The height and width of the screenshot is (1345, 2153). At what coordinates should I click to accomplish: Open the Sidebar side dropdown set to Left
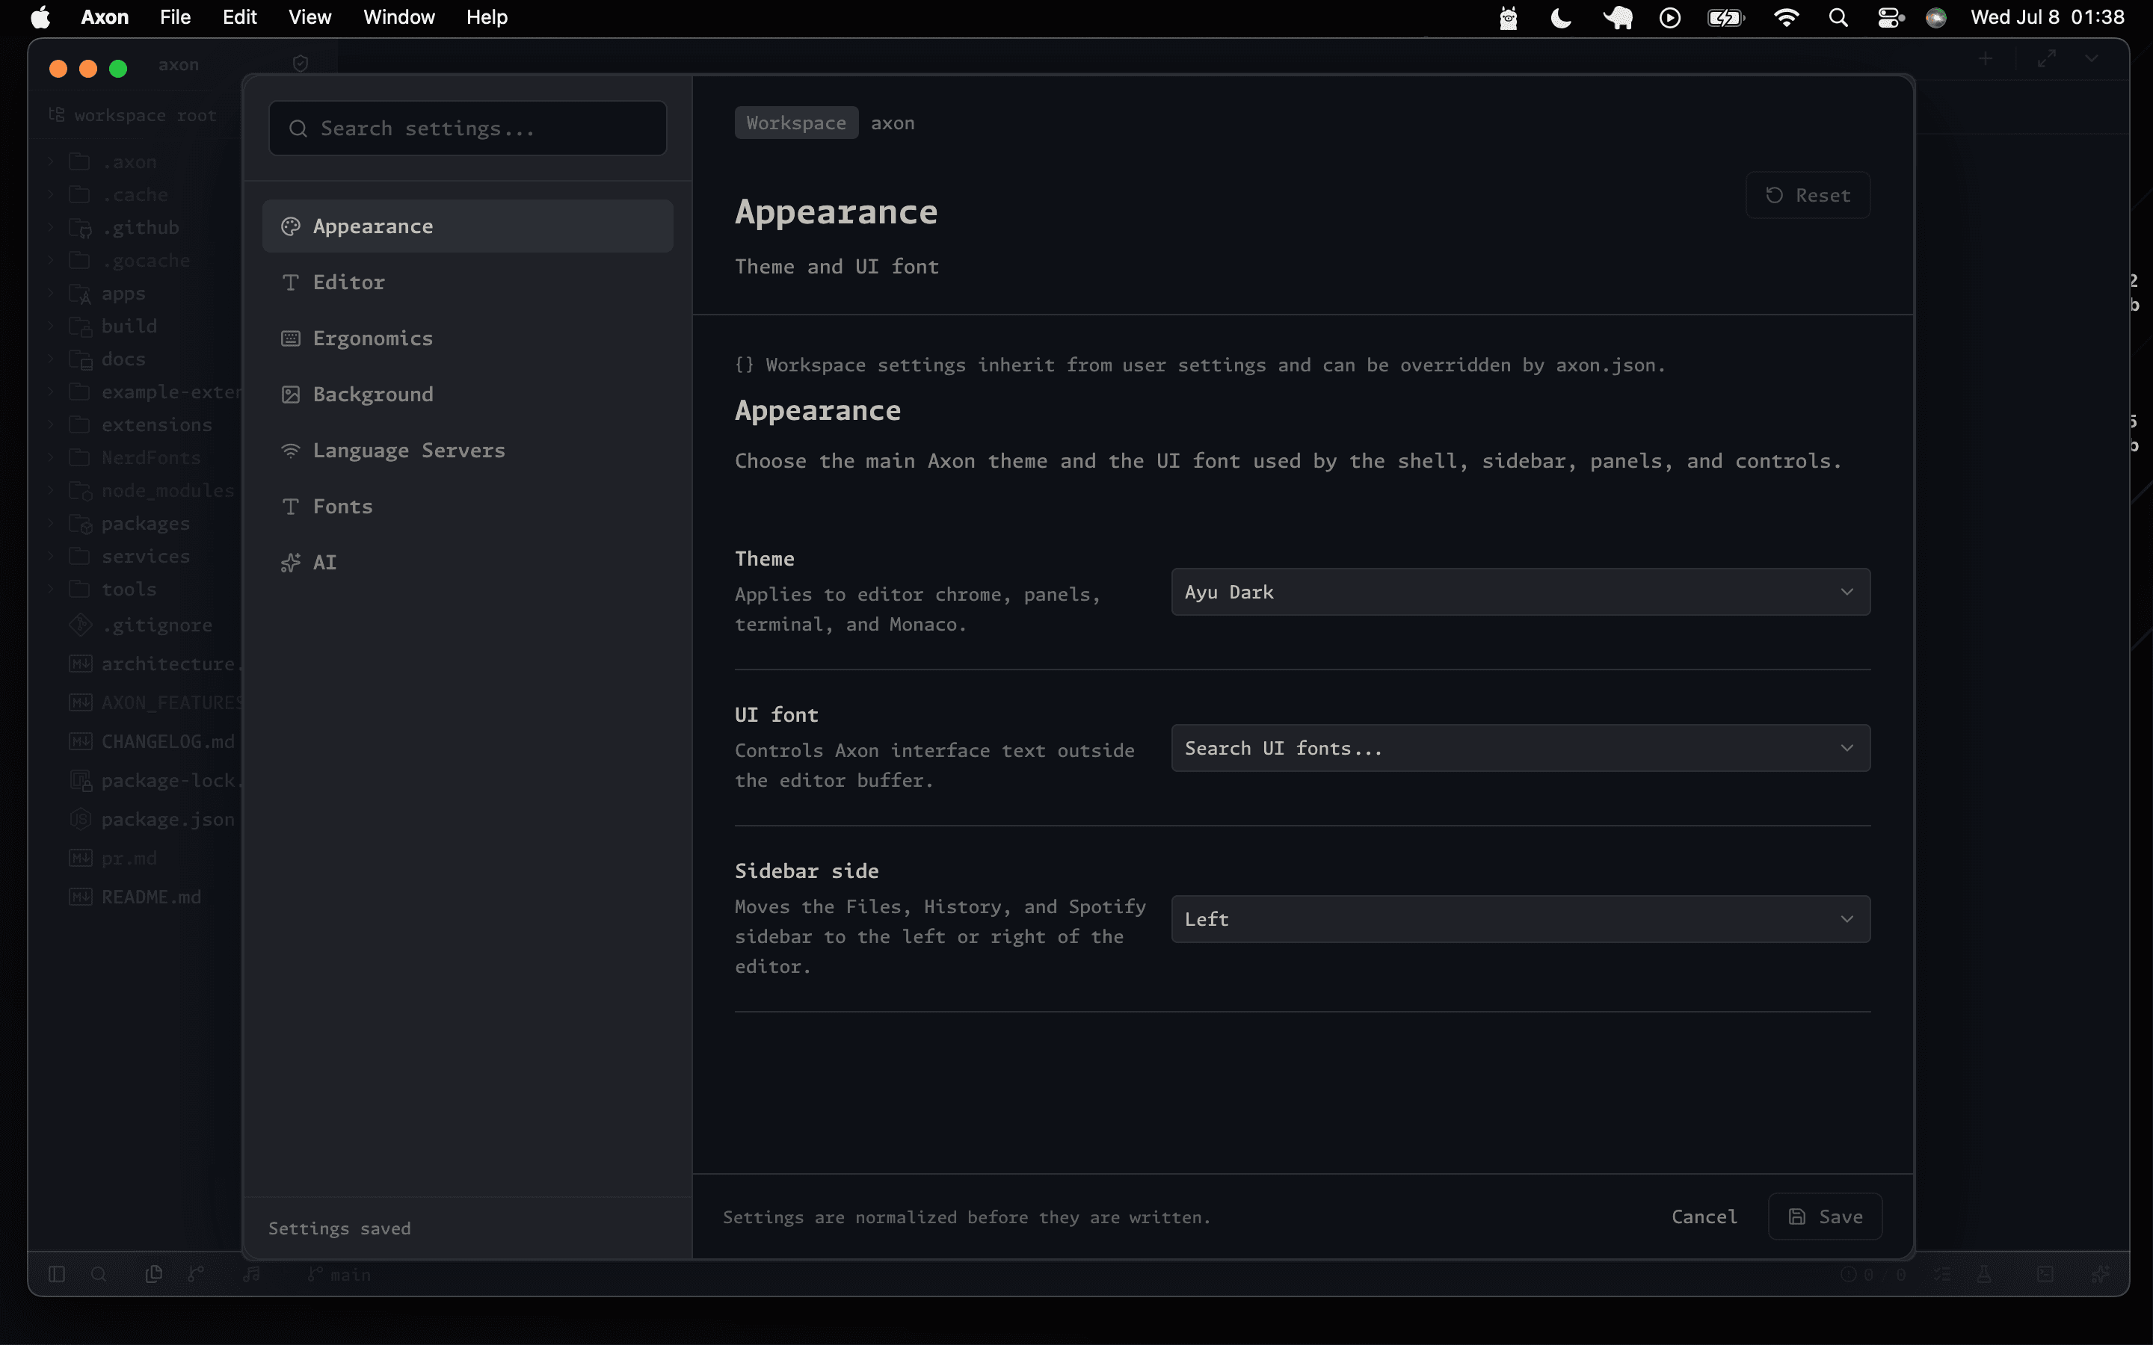pos(1521,919)
